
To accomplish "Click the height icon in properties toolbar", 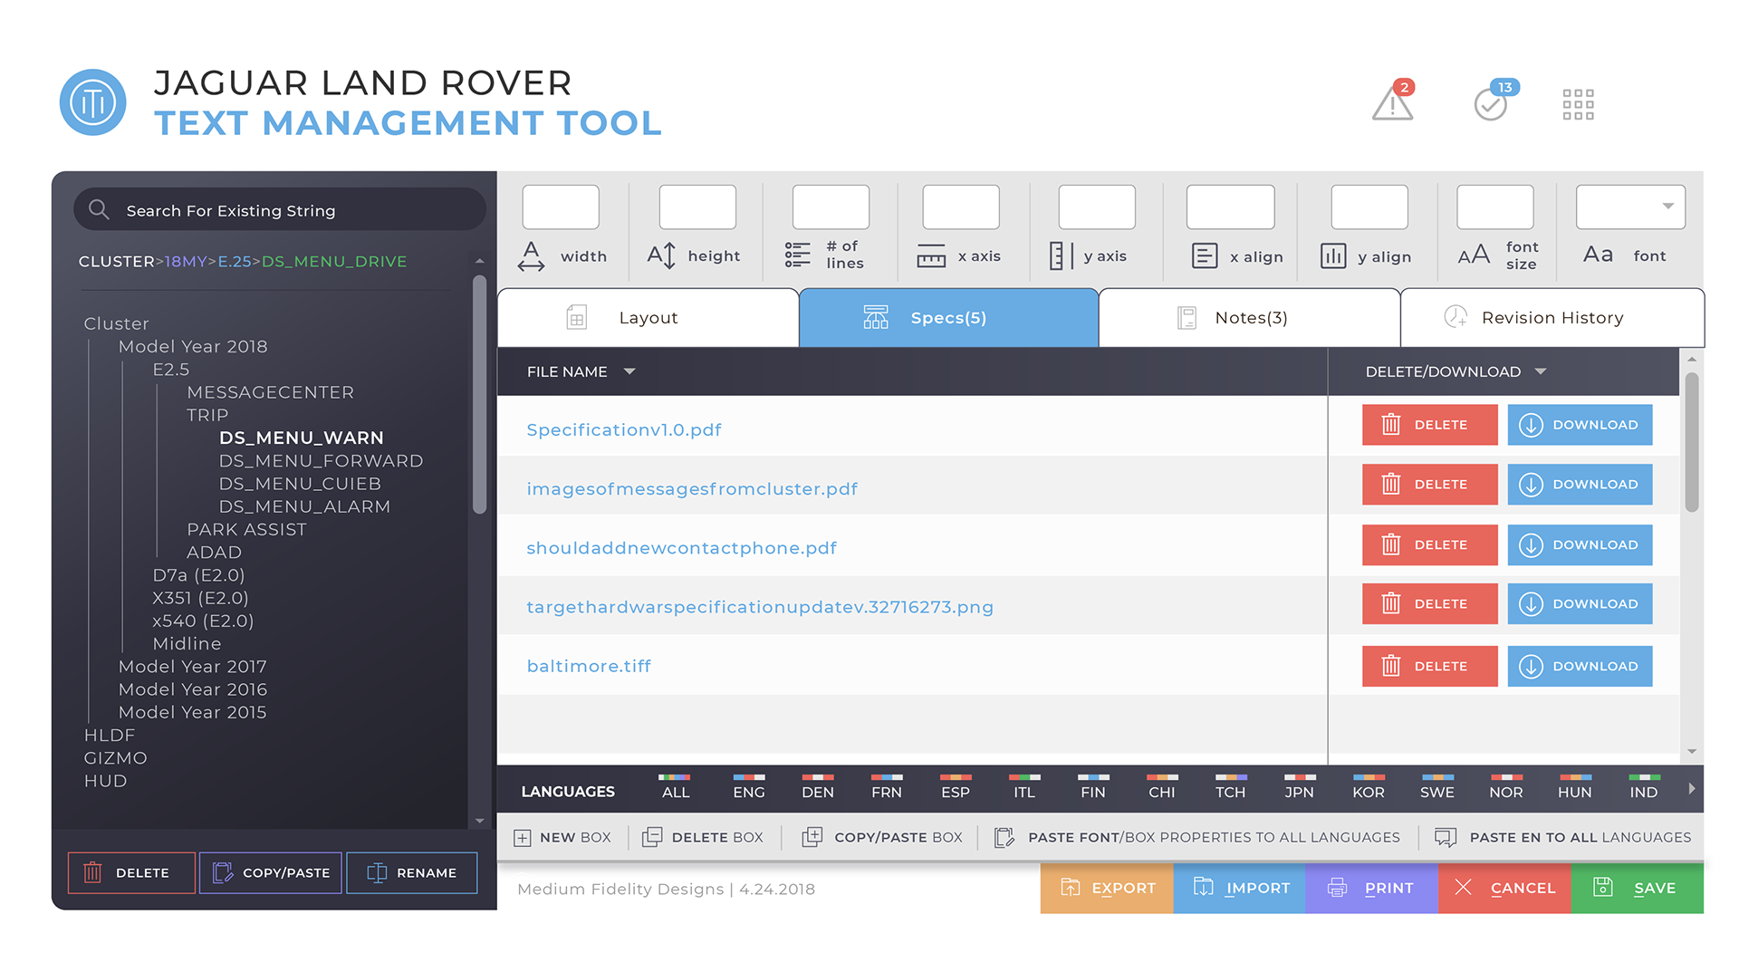I will tap(661, 256).
